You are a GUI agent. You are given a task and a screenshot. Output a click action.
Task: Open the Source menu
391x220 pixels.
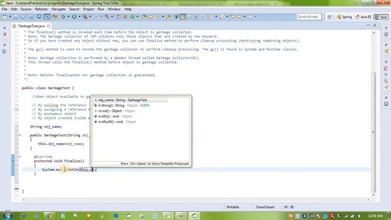pos(26,9)
